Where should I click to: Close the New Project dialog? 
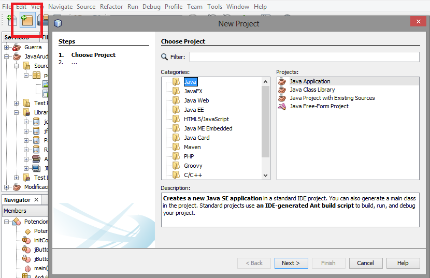(x=418, y=21)
